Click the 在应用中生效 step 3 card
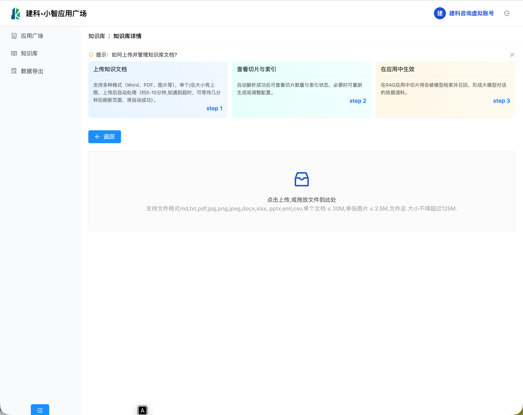This screenshot has width=523, height=415. tap(445, 89)
